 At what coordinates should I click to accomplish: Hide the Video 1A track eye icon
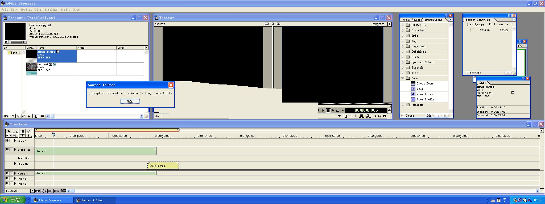point(7,149)
